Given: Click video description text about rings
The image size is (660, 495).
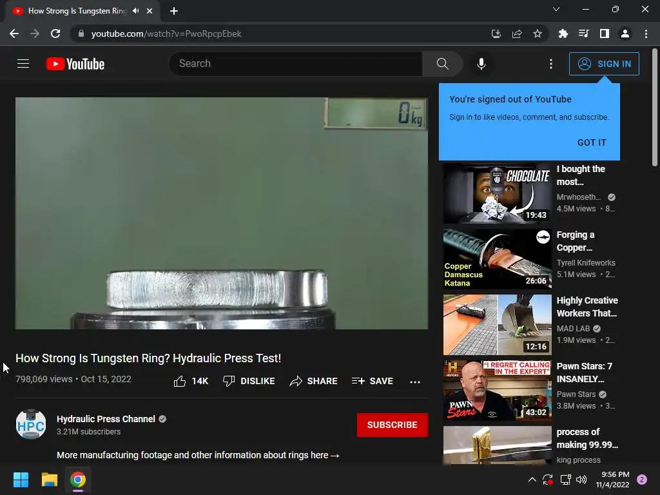Looking at the screenshot, I should pos(198,455).
